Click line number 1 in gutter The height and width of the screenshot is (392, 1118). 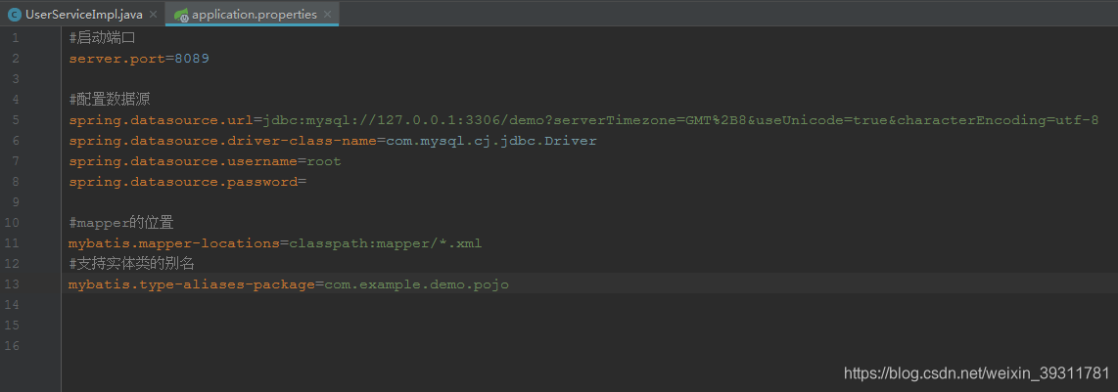coord(16,38)
